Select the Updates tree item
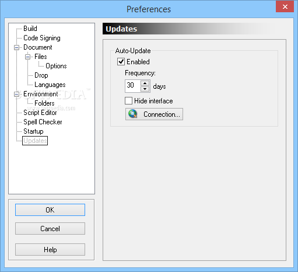 (35, 141)
